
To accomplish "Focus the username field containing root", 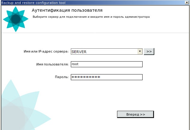I will (x=107, y=64).
